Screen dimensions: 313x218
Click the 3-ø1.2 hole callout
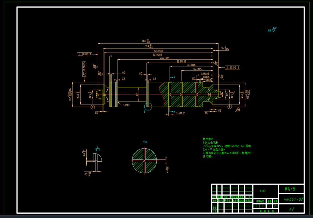coord(180,113)
